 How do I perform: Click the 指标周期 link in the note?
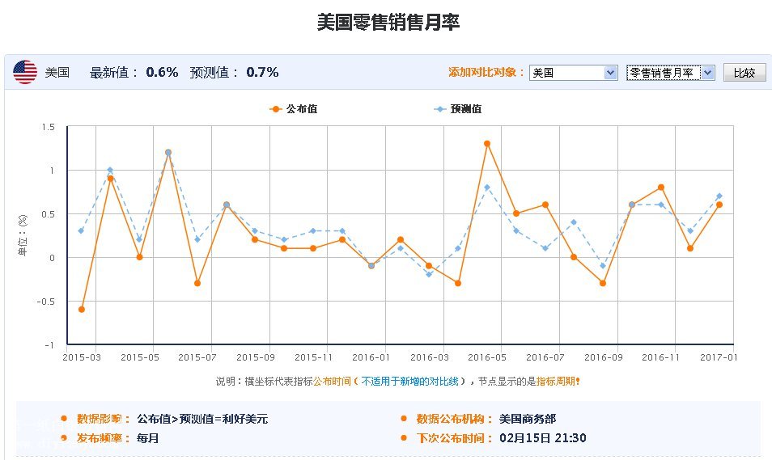(x=555, y=381)
